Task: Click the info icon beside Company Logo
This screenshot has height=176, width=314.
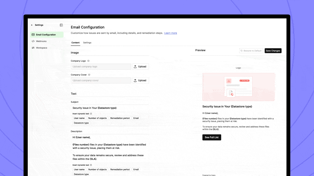Action: (x=89, y=61)
